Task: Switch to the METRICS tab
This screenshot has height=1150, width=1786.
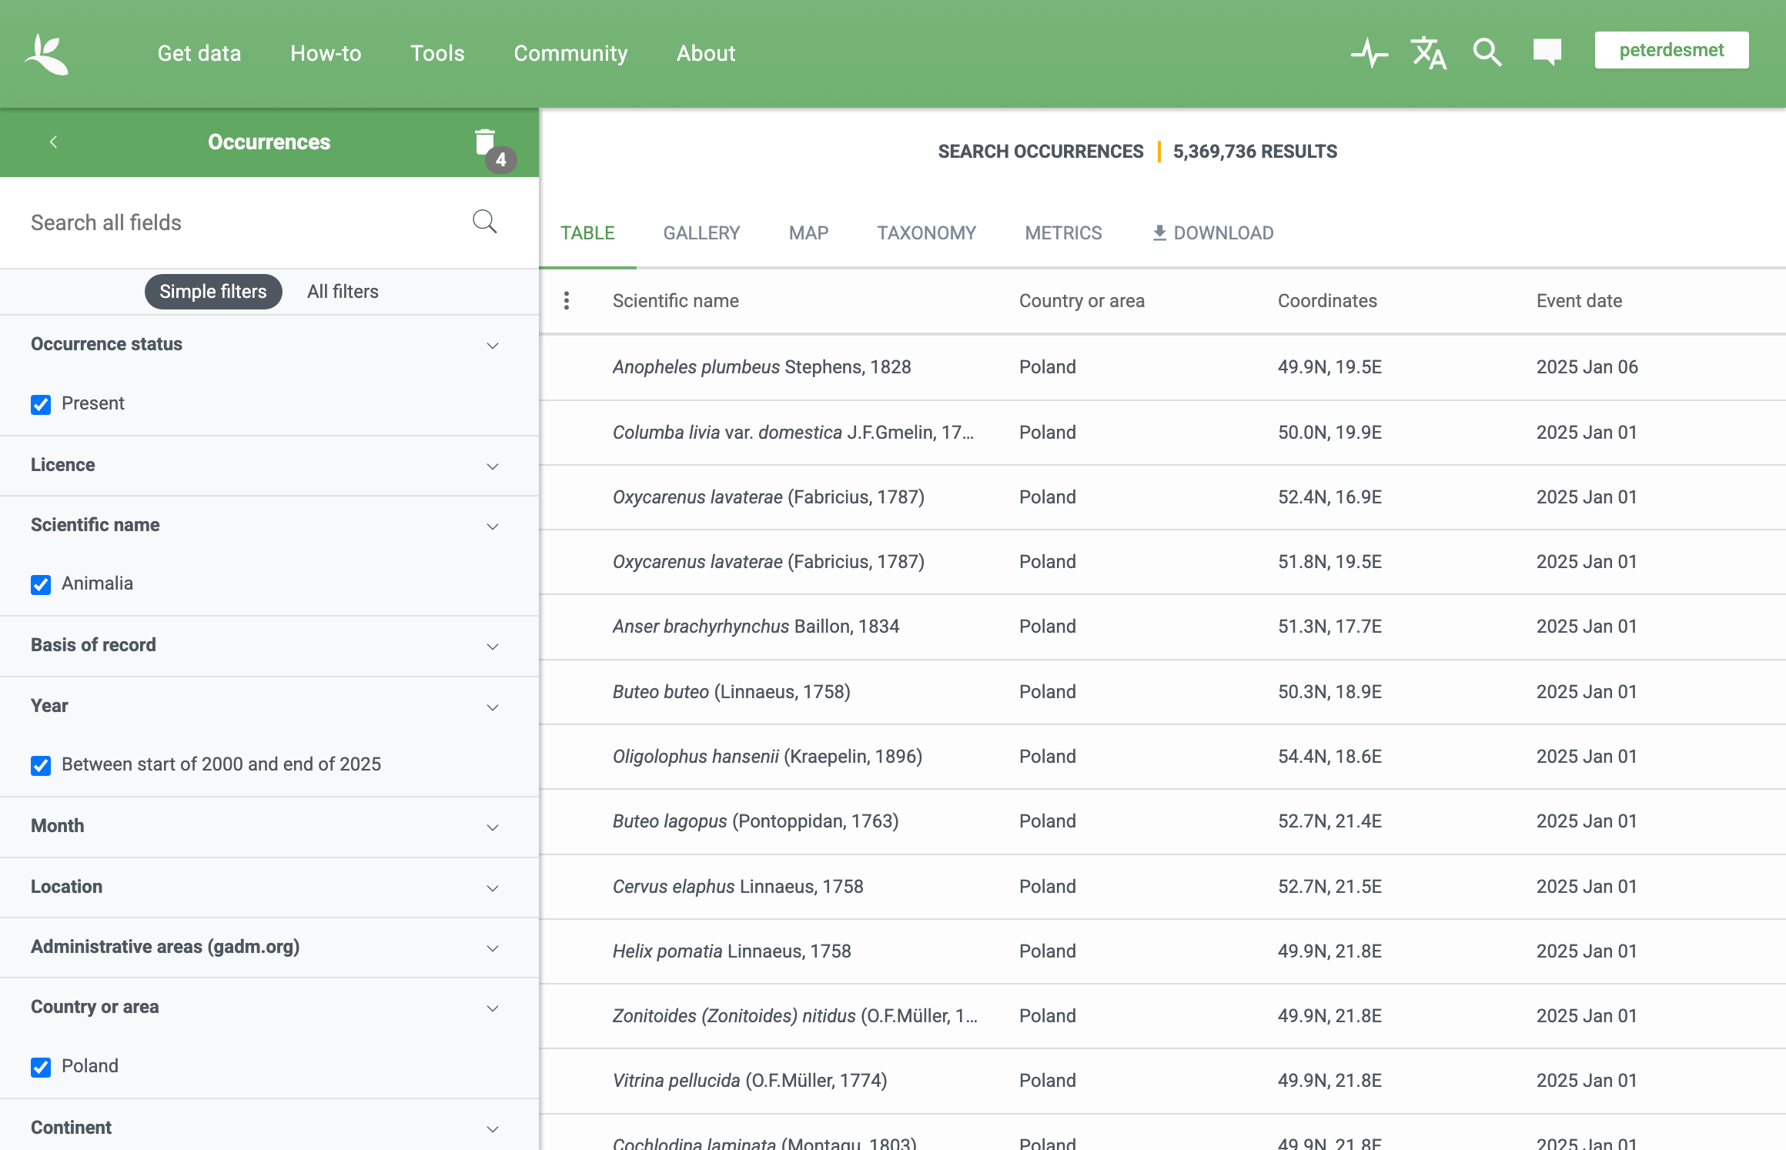Action: 1063,233
